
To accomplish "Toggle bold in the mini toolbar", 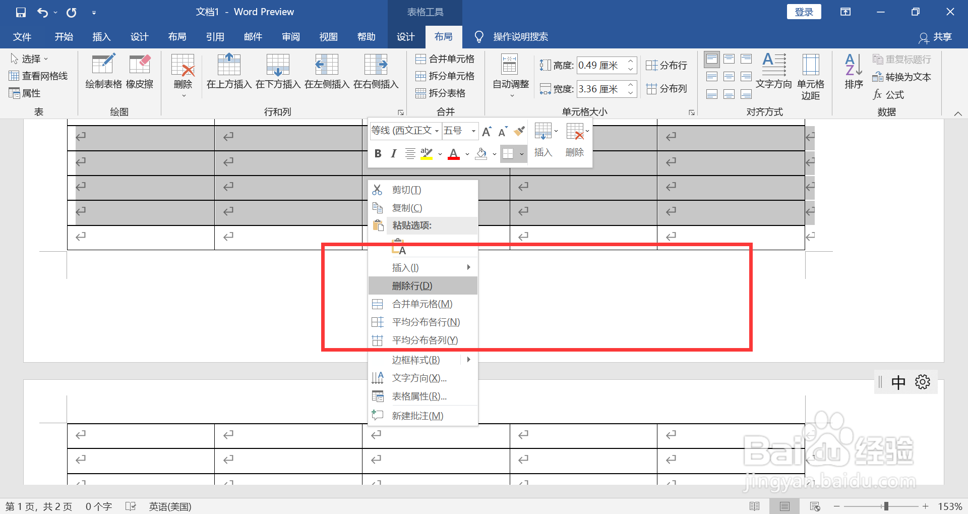I will pyautogui.click(x=378, y=154).
